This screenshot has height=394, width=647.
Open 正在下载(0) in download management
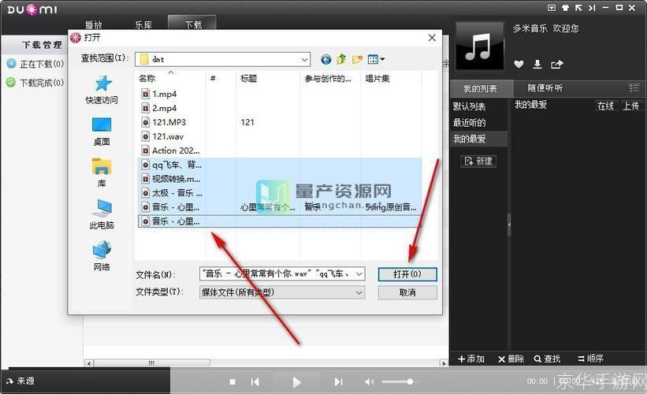click(x=36, y=64)
